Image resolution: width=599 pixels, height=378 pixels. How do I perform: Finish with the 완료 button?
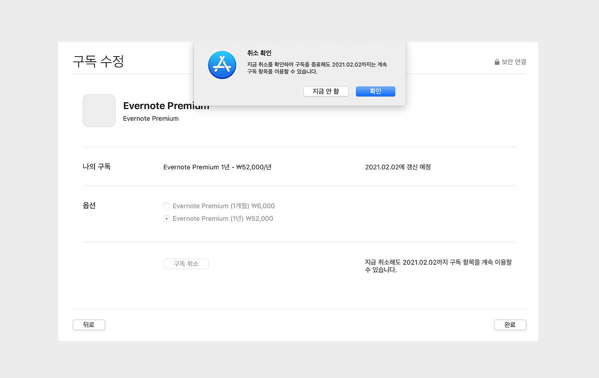point(510,325)
